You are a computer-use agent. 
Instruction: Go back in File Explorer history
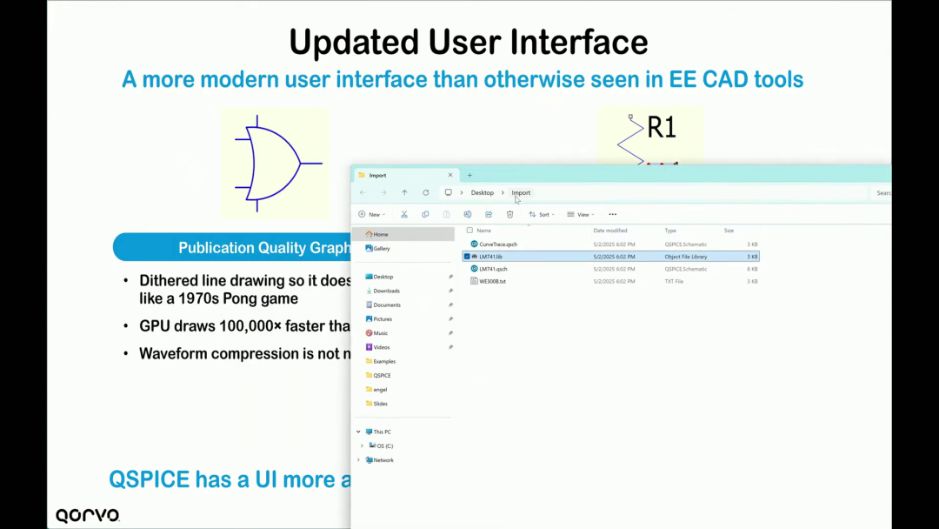tap(363, 193)
